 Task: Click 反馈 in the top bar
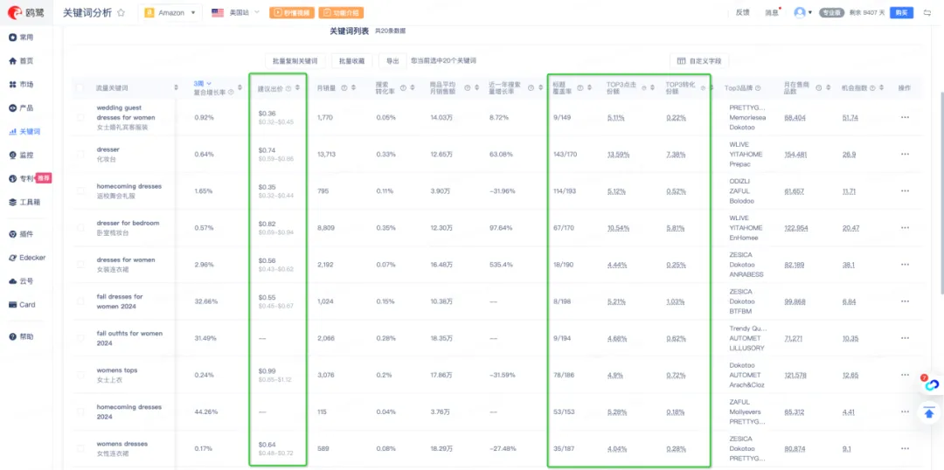coord(742,12)
